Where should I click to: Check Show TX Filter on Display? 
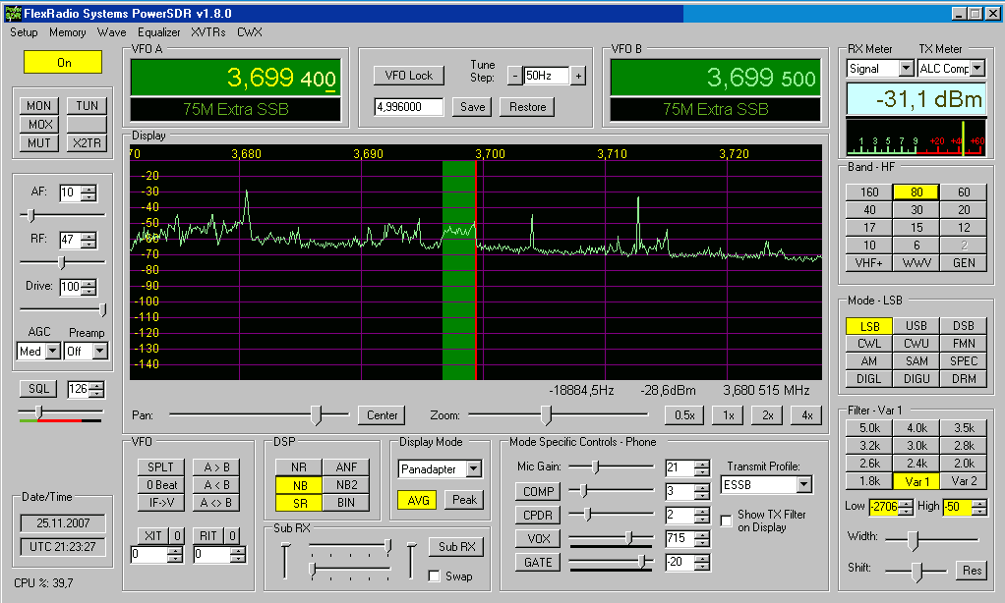(727, 520)
